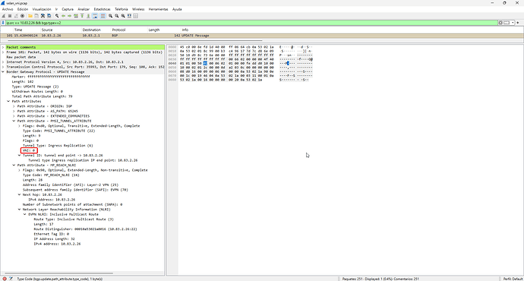Save the capture file
This screenshot has width=524, height=281.
tap(36, 16)
